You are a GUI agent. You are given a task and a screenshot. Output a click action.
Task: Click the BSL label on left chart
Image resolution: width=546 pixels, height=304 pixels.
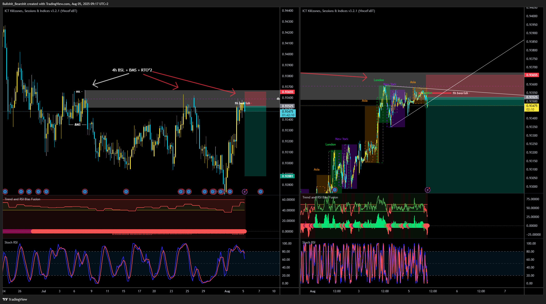tap(78, 92)
